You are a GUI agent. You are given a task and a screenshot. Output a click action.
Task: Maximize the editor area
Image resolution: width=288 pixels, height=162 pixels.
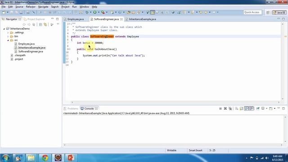(283, 19)
